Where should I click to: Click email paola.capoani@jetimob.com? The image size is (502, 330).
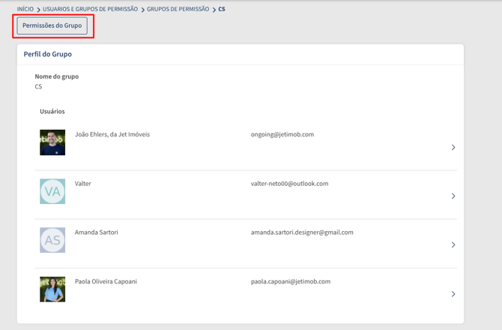(291, 281)
